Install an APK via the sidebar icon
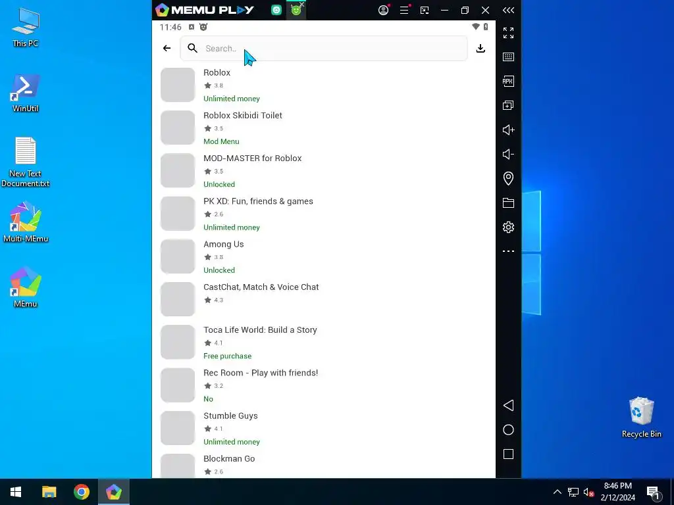 pyautogui.click(x=508, y=81)
